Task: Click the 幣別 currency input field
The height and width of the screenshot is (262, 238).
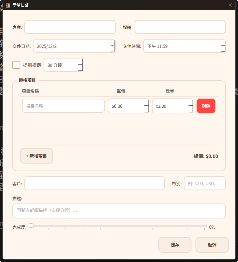Action: (205, 183)
